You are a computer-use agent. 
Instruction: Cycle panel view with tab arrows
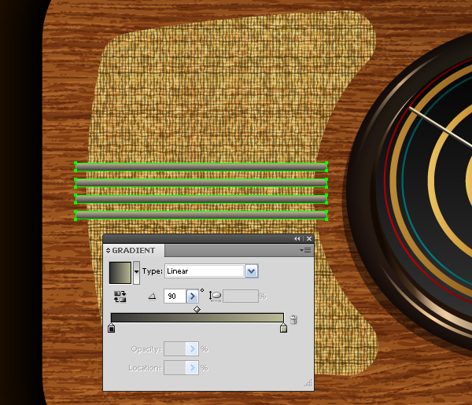click(x=108, y=250)
